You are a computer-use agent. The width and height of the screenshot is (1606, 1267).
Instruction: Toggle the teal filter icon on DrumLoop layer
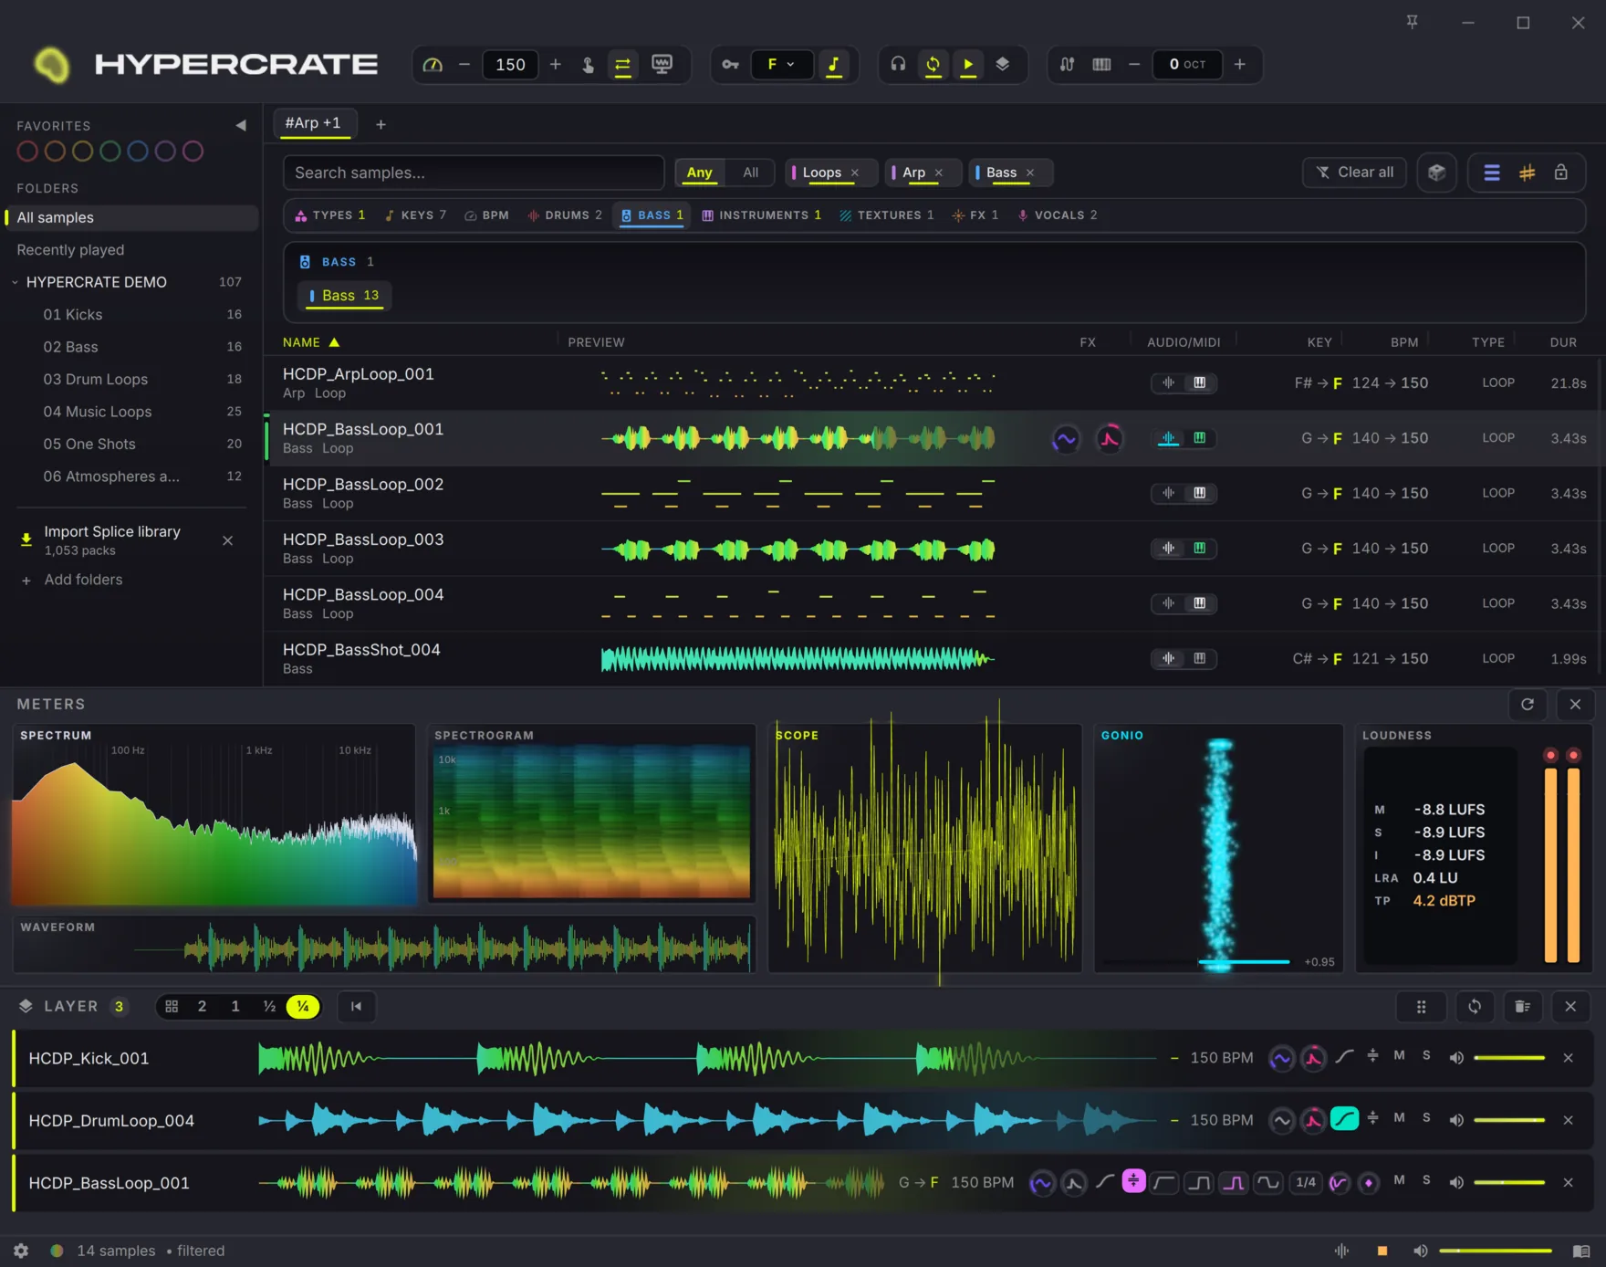1344,1119
